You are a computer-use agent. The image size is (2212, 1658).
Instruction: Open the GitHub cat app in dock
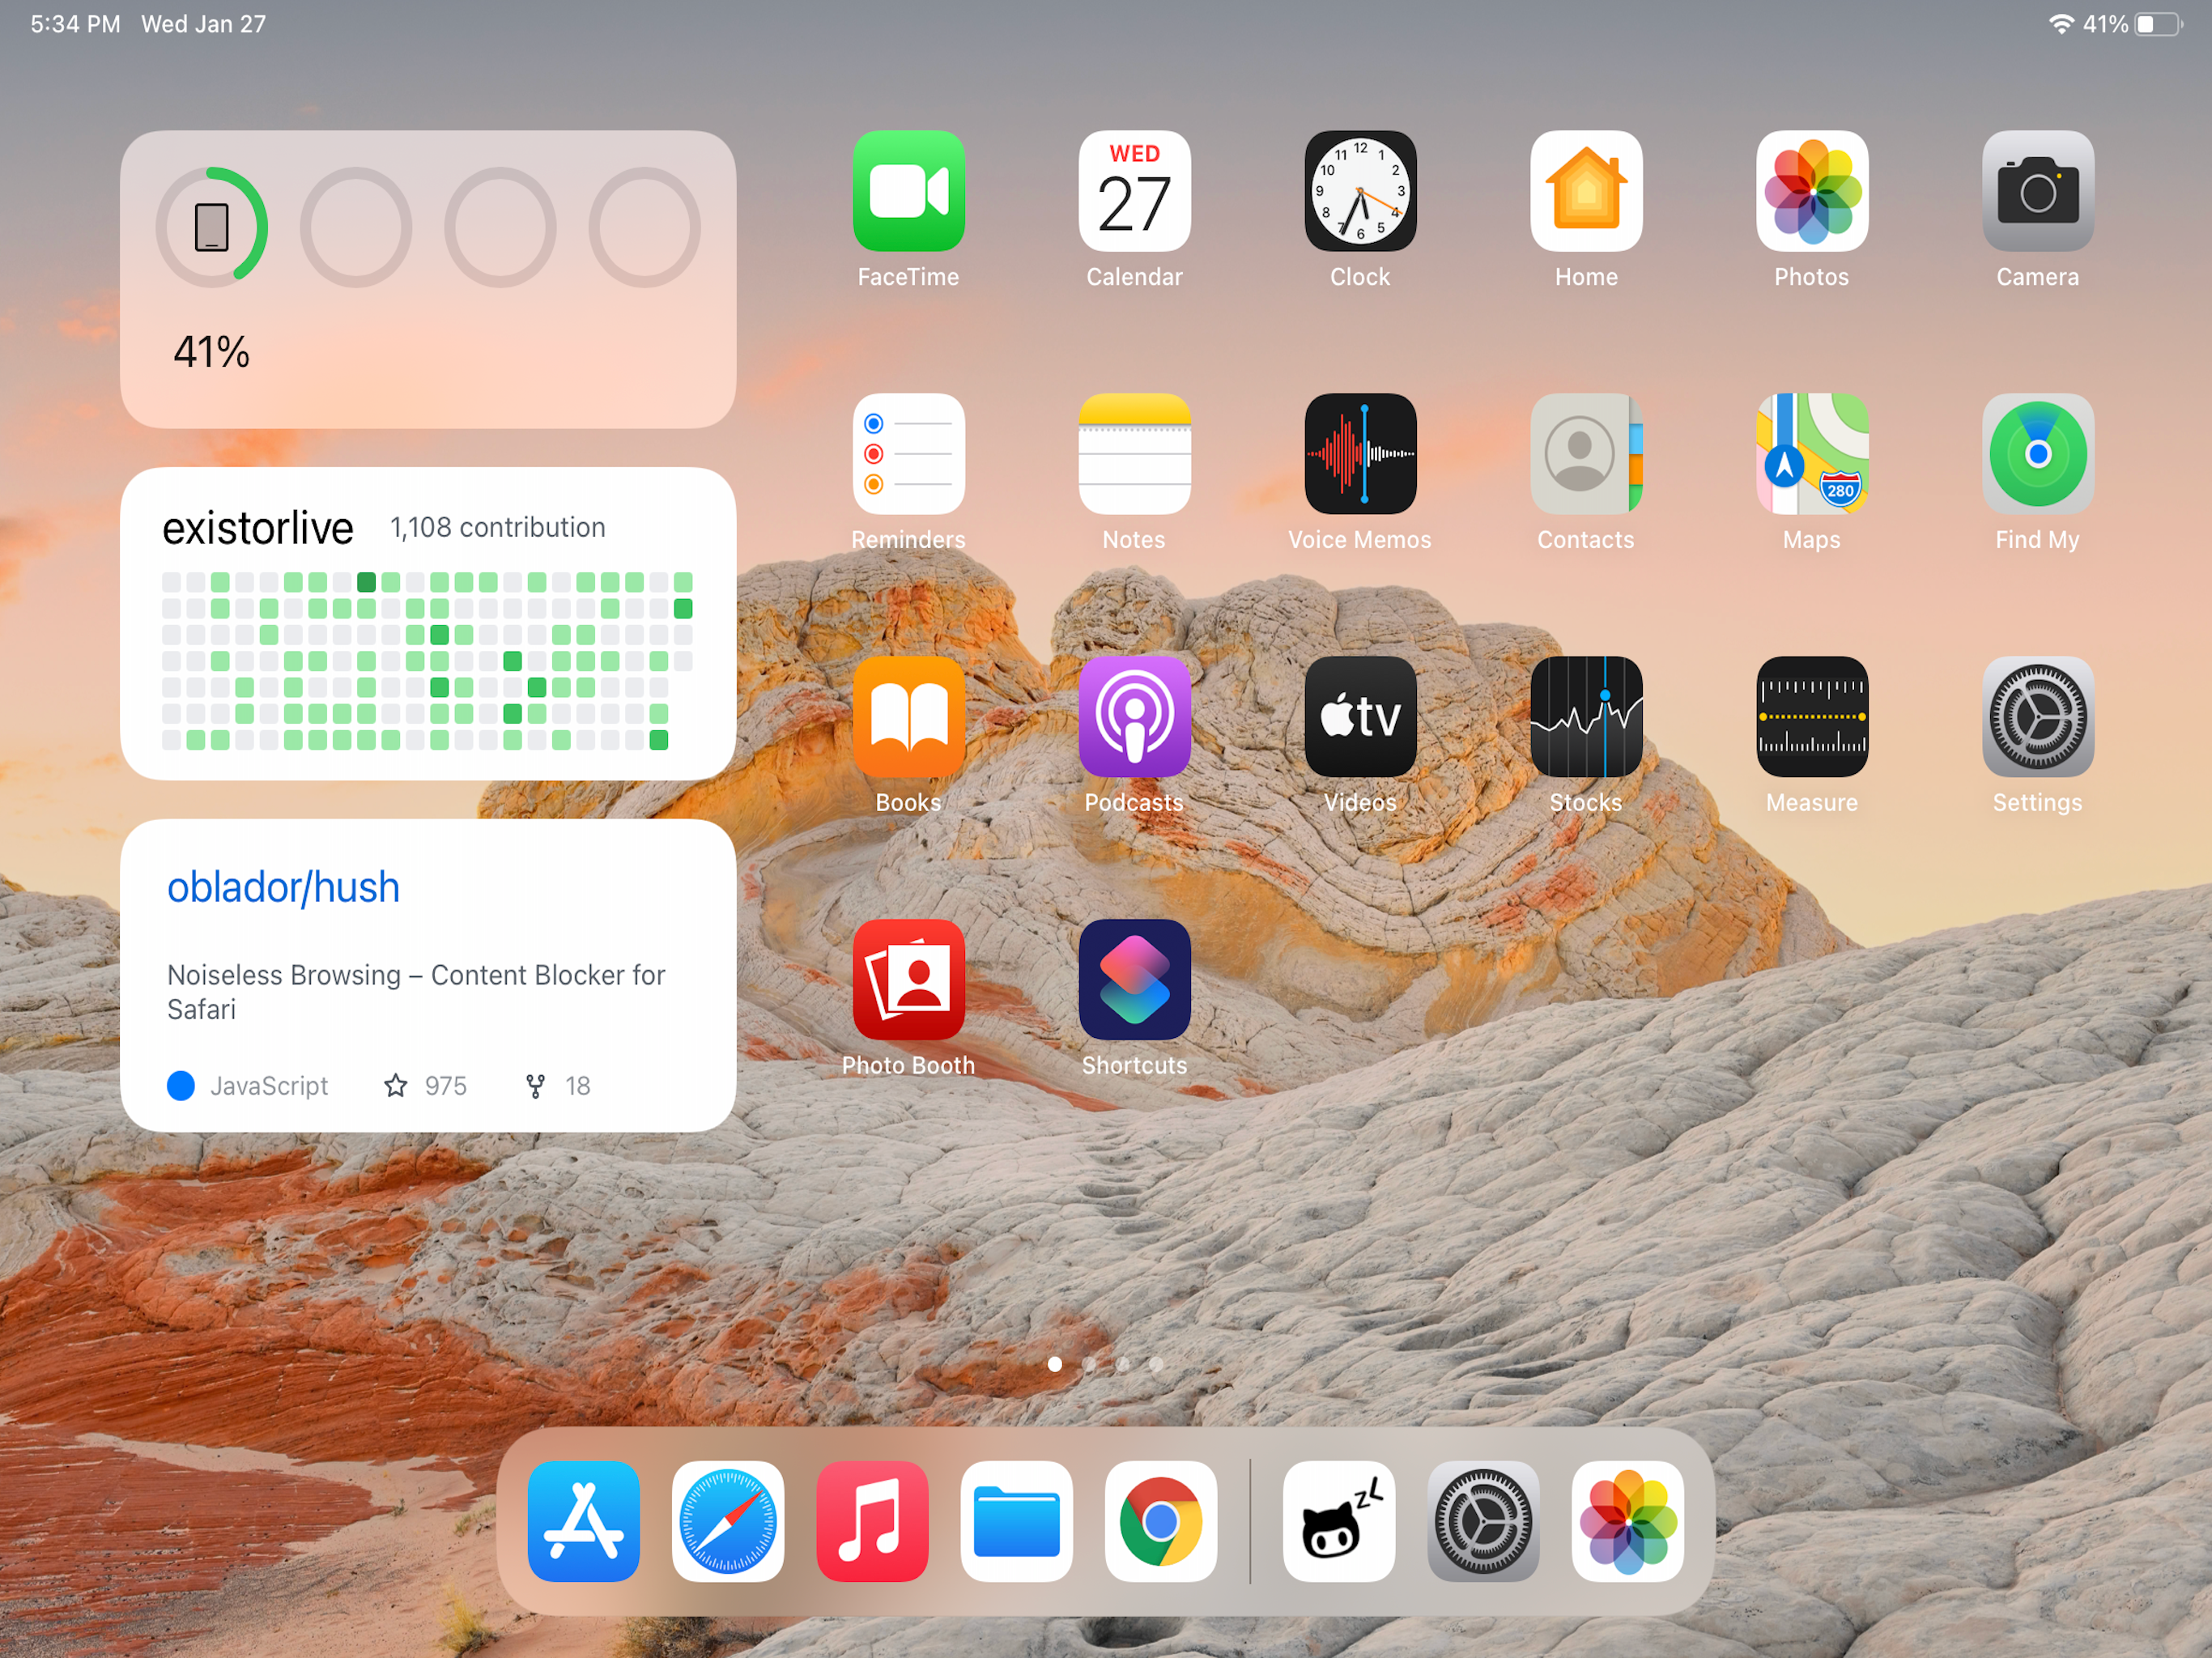pos(1338,1521)
